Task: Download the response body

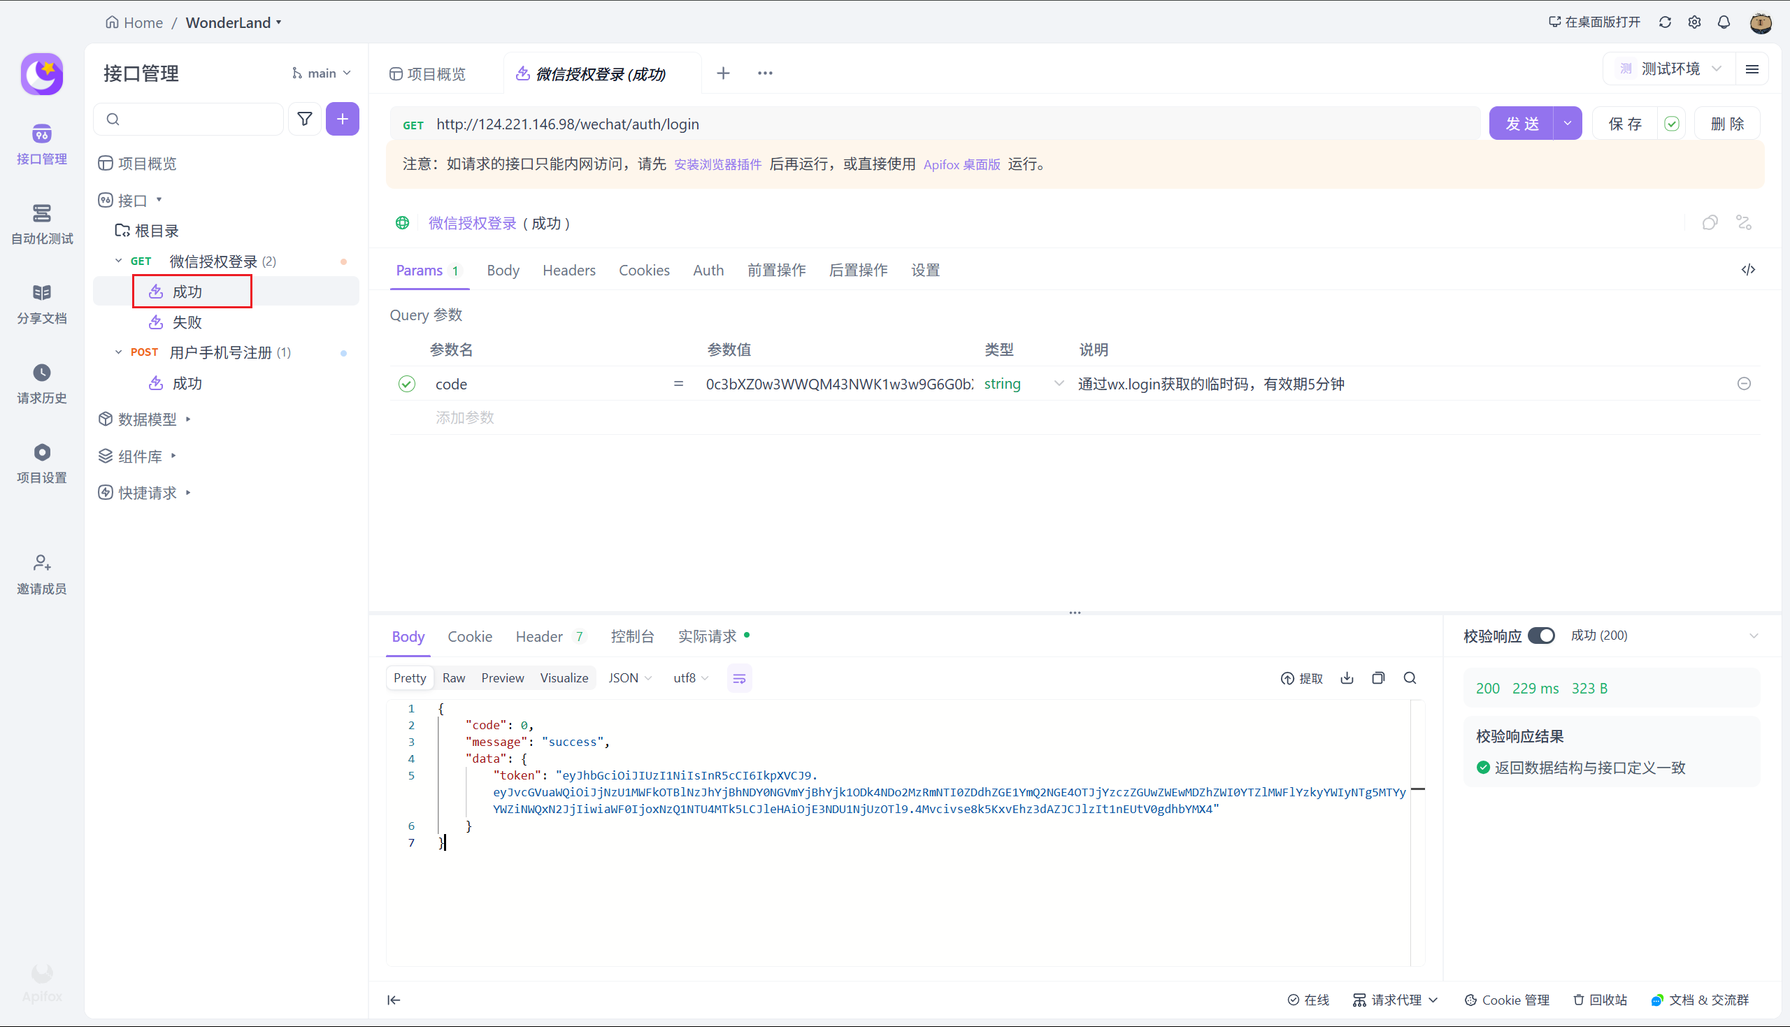Action: tap(1347, 678)
